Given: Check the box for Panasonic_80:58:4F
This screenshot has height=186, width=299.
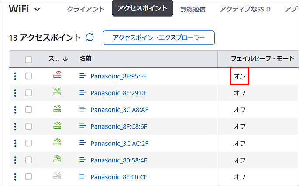Looking at the screenshot, I should 29,160.
